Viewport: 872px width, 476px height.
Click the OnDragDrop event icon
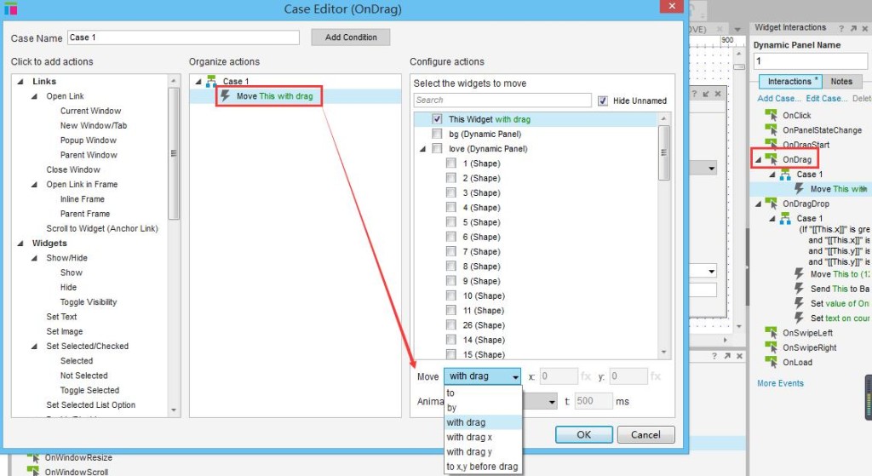click(771, 204)
